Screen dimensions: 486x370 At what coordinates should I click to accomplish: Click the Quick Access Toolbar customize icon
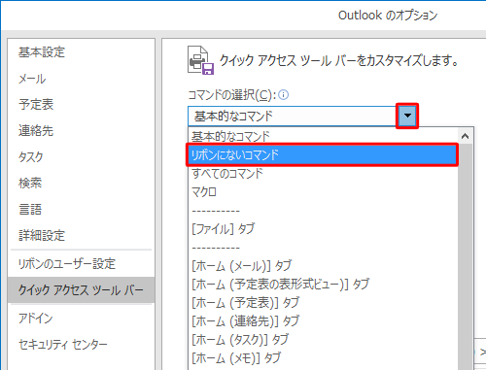200,60
